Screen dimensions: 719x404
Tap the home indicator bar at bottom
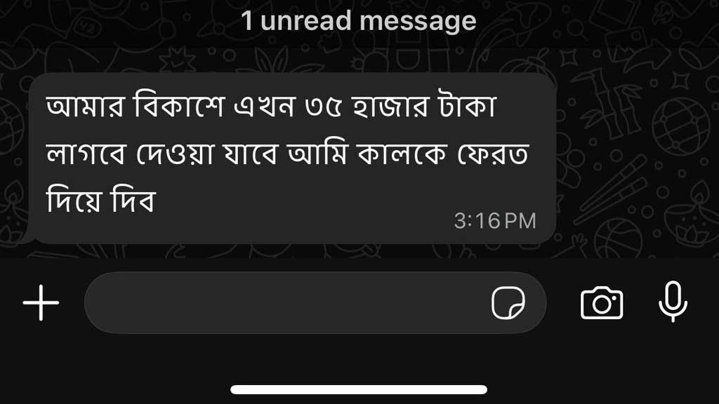pos(359,389)
